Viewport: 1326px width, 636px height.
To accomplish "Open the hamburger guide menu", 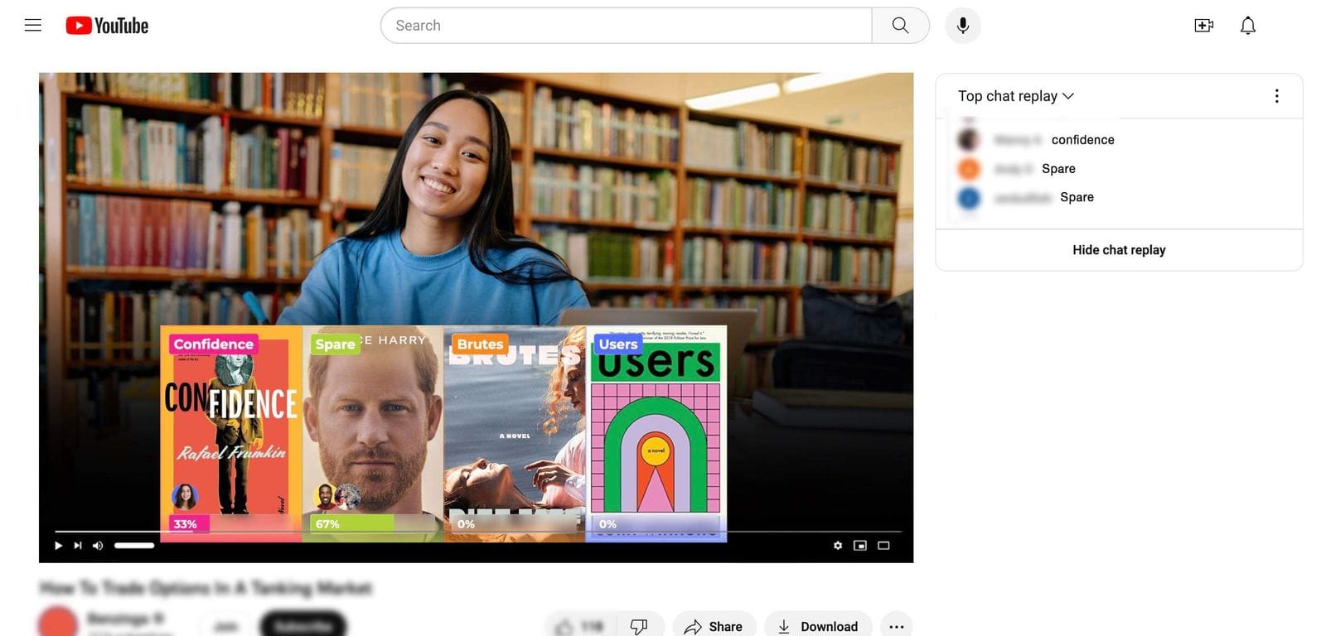I will 33,25.
